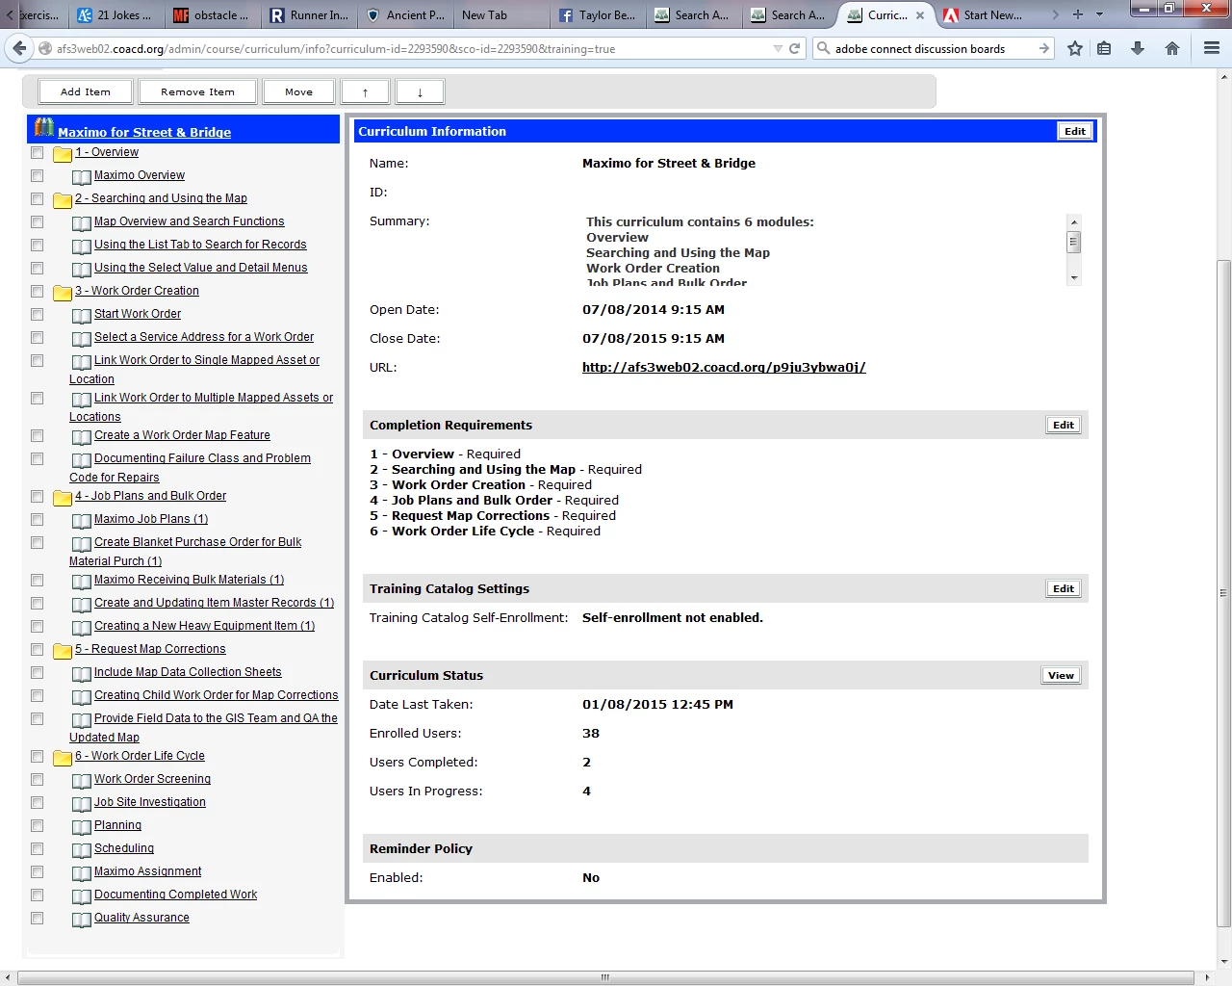Click the book icon next to Planning
The image size is (1232, 986).
[82, 827]
